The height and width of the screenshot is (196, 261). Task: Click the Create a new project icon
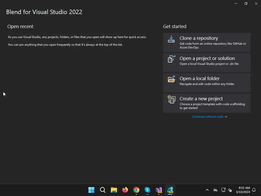[x=172, y=99]
